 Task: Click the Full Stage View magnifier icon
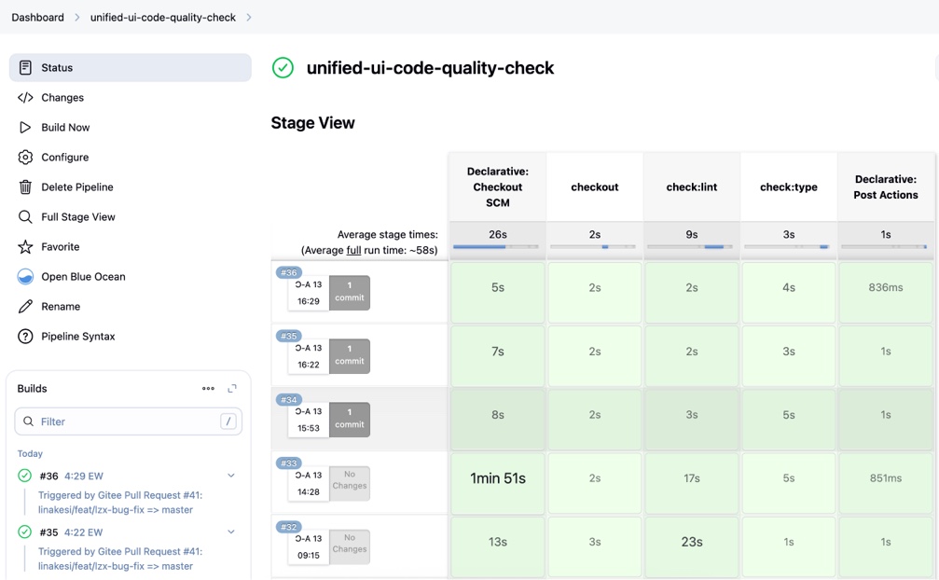click(x=25, y=217)
